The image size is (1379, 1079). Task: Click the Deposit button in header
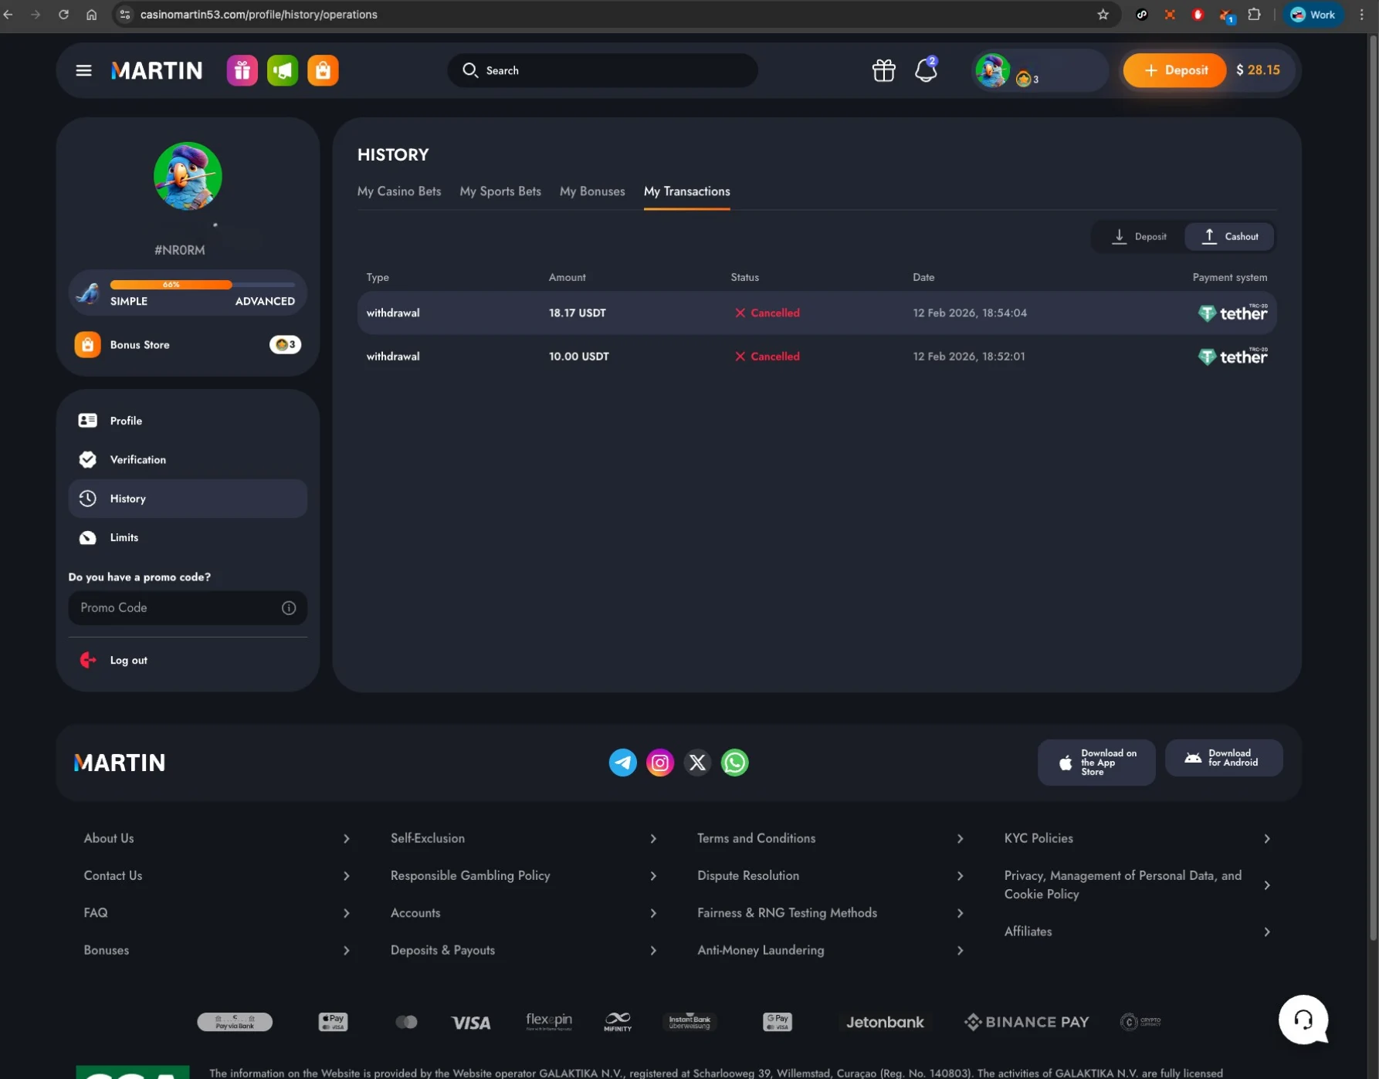point(1174,70)
